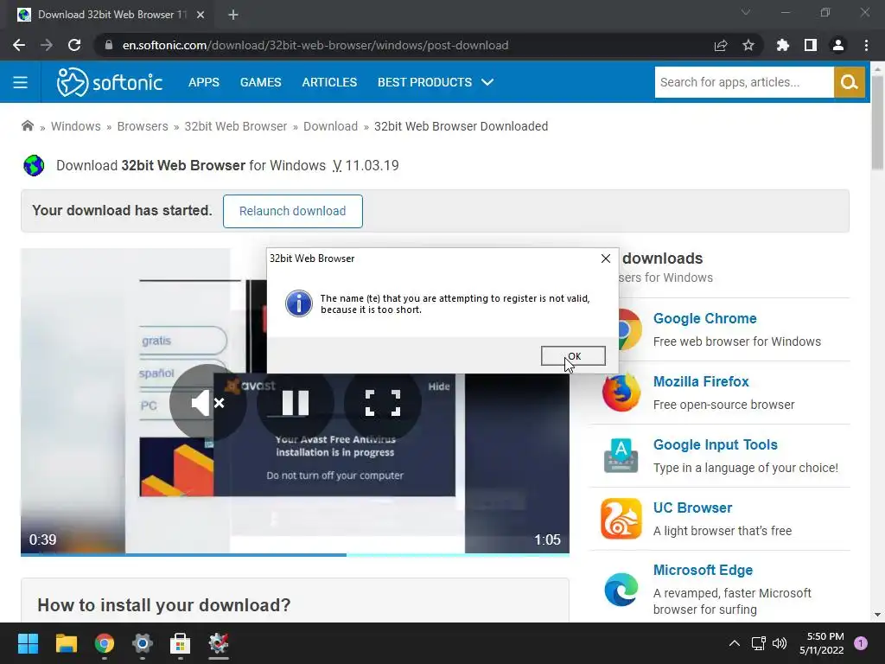Open the Articles menu
885x664 pixels.
click(x=329, y=82)
